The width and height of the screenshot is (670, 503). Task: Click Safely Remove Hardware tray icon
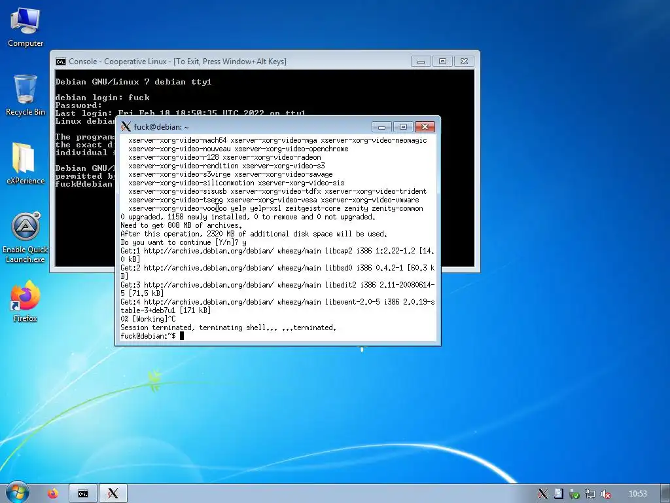pyautogui.click(x=574, y=494)
